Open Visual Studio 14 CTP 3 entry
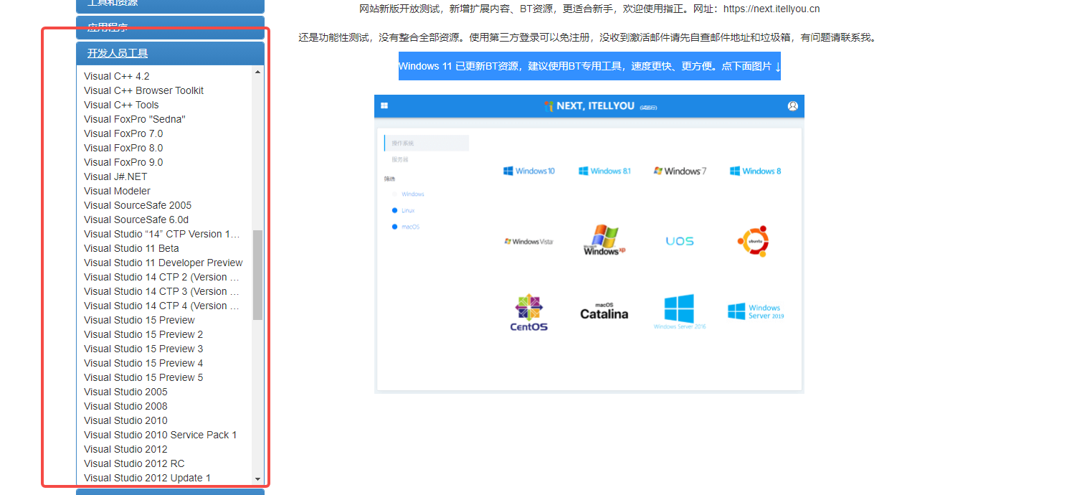 point(162,291)
